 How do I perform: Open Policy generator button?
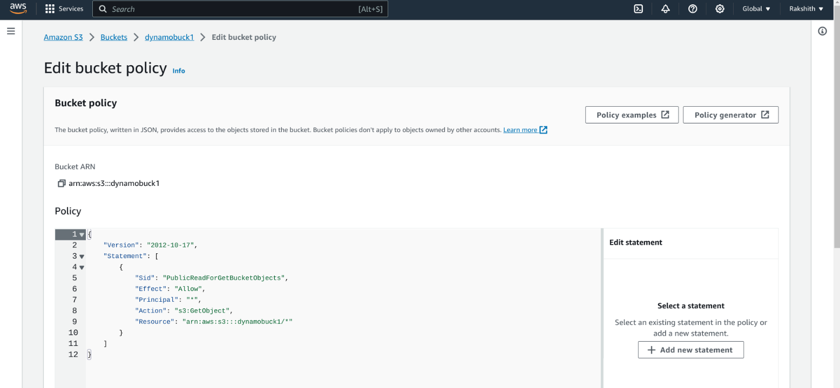tap(730, 115)
